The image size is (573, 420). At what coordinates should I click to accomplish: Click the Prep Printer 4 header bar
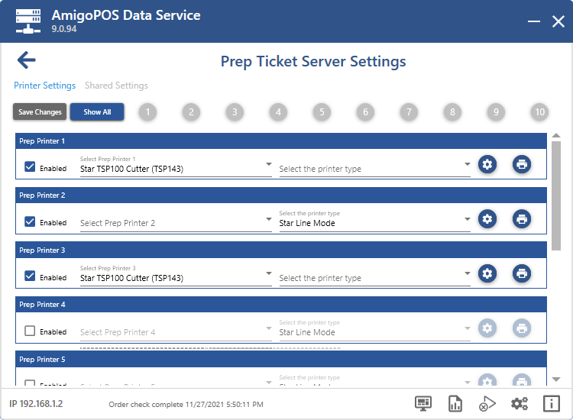point(281,305)
